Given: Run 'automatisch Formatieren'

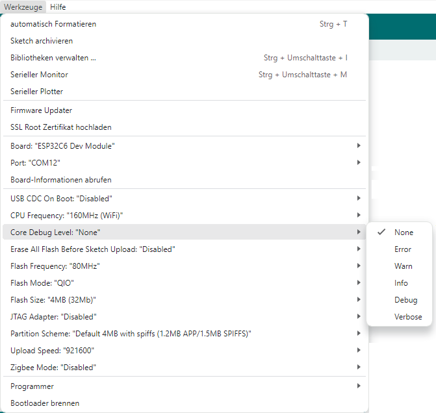Looking at the screenshot, I should [53, 24].
